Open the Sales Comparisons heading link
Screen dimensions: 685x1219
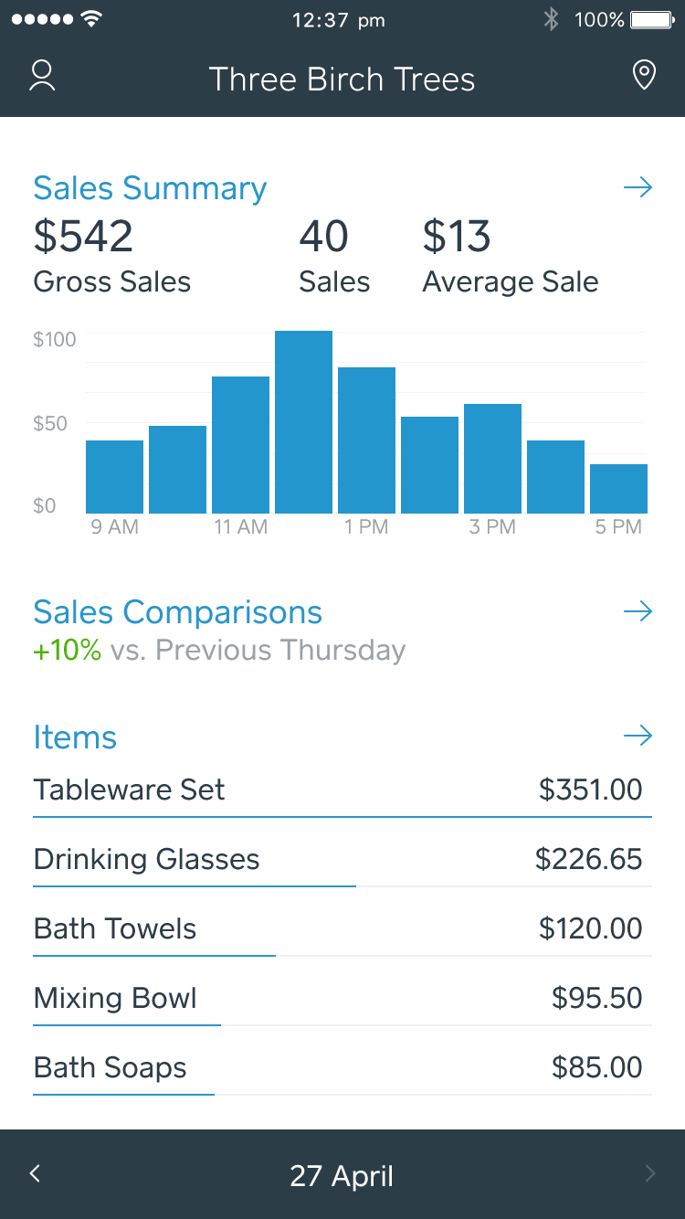tap(177, 611)
